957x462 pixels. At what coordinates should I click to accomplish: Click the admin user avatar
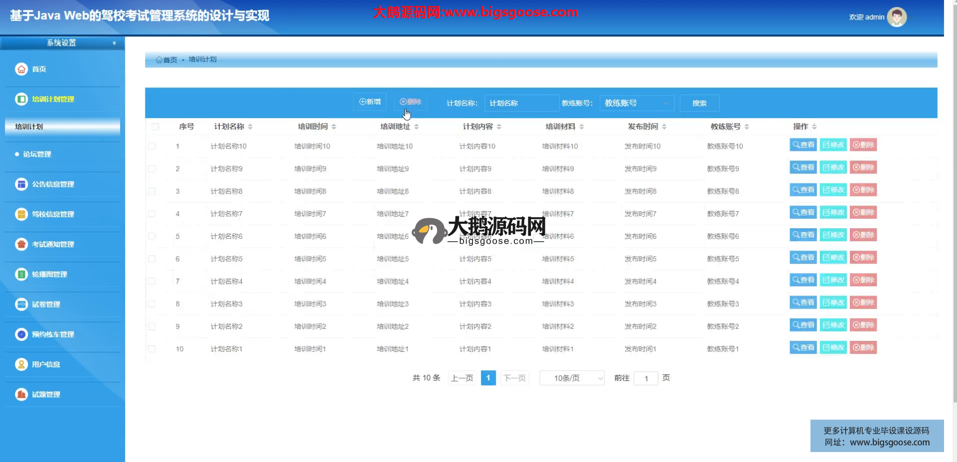point(897,17)
